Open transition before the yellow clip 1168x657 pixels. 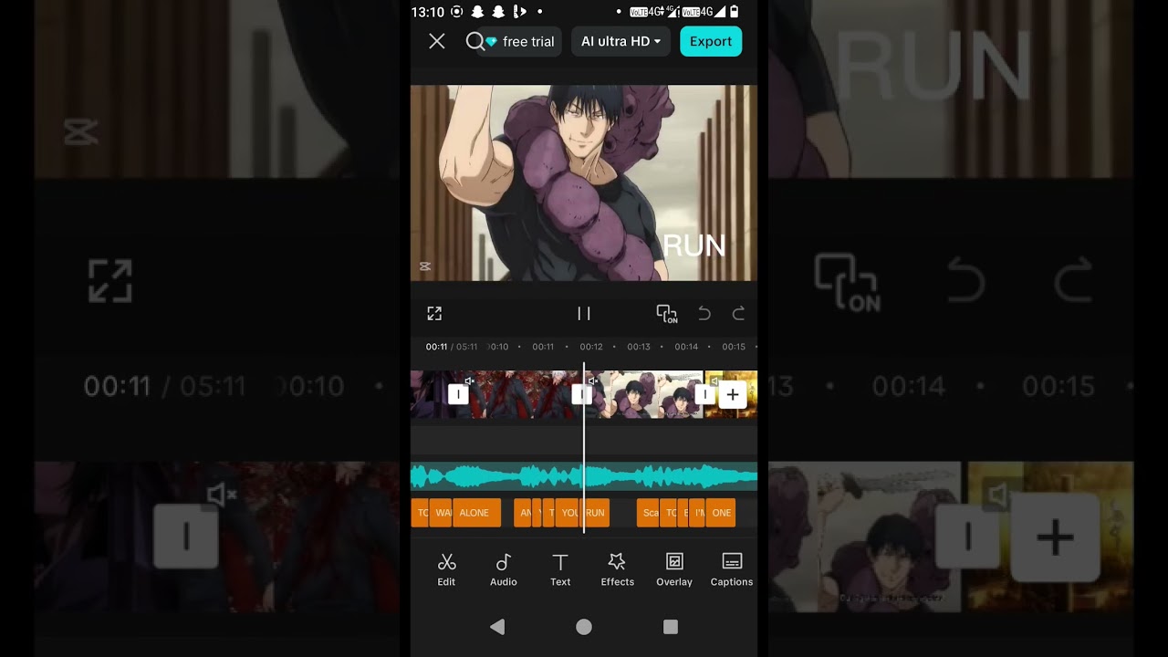click(x=704, y=394)
